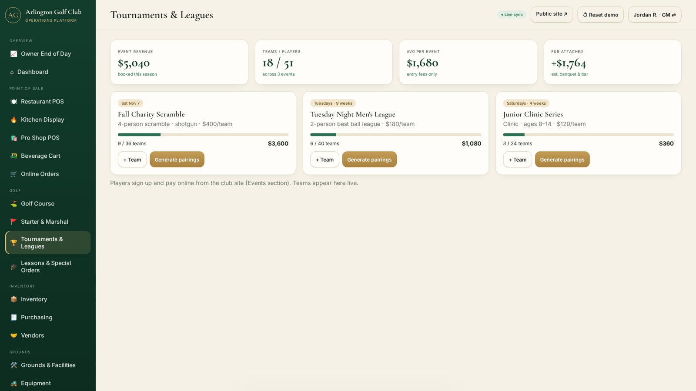Click the 18 / 51 teams players value
Screen dimensions: 696x391
[x=278, y=63]
